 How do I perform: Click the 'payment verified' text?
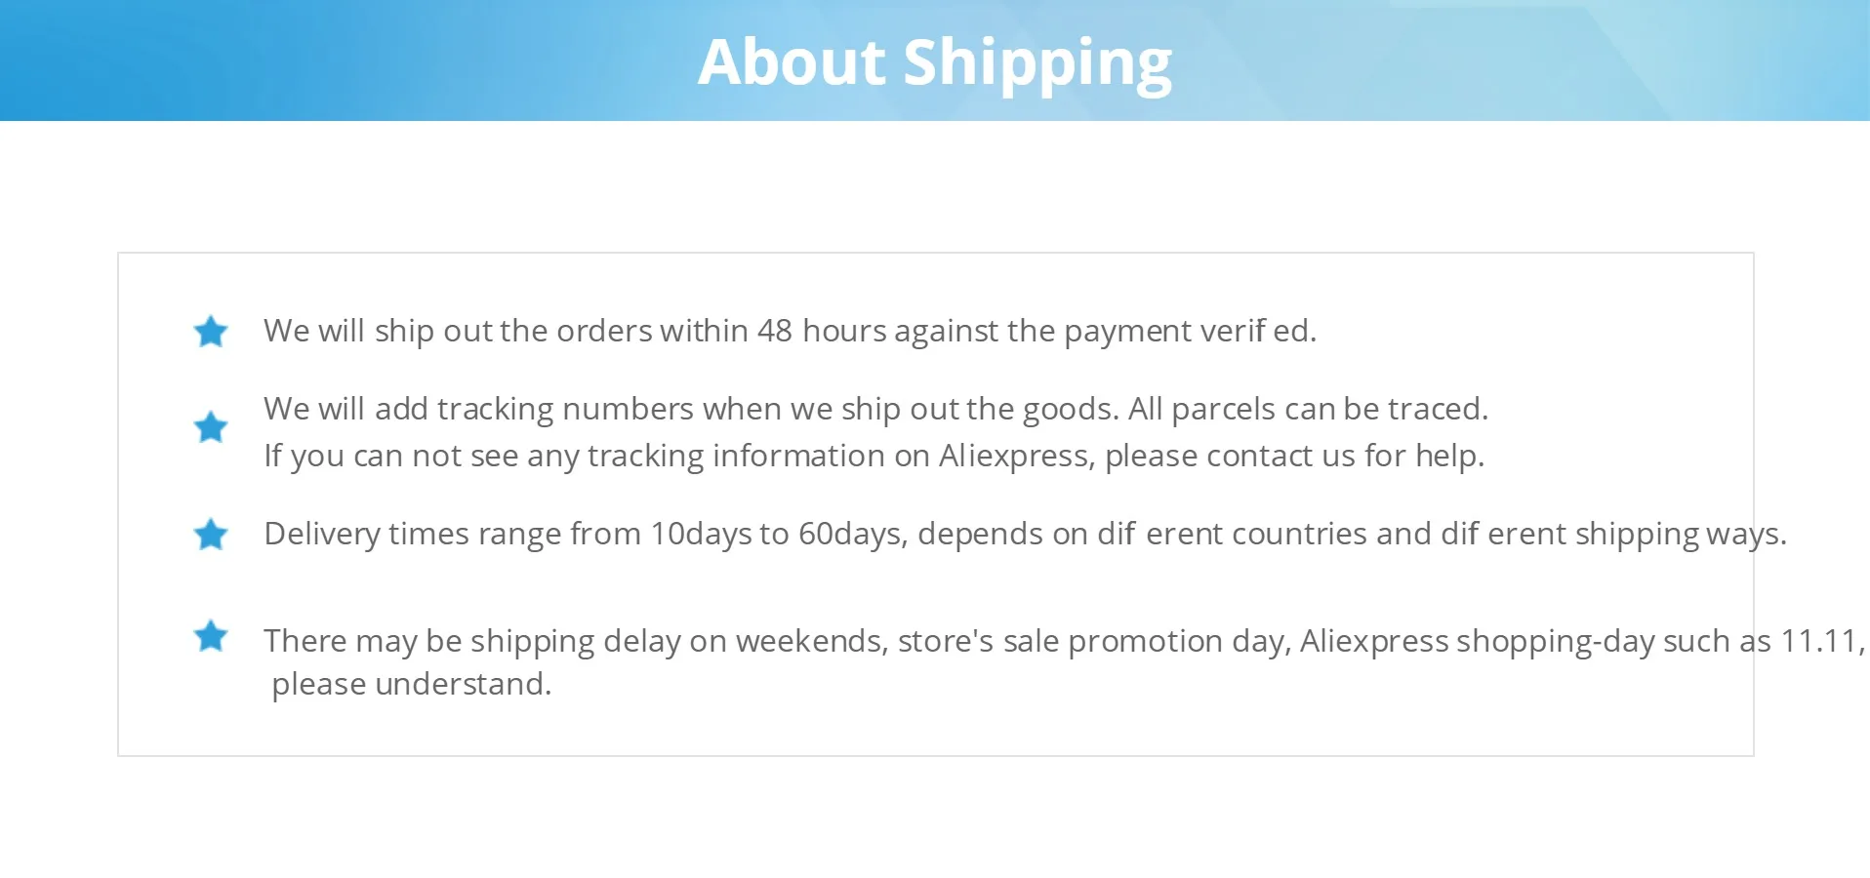pos(1190,332)
